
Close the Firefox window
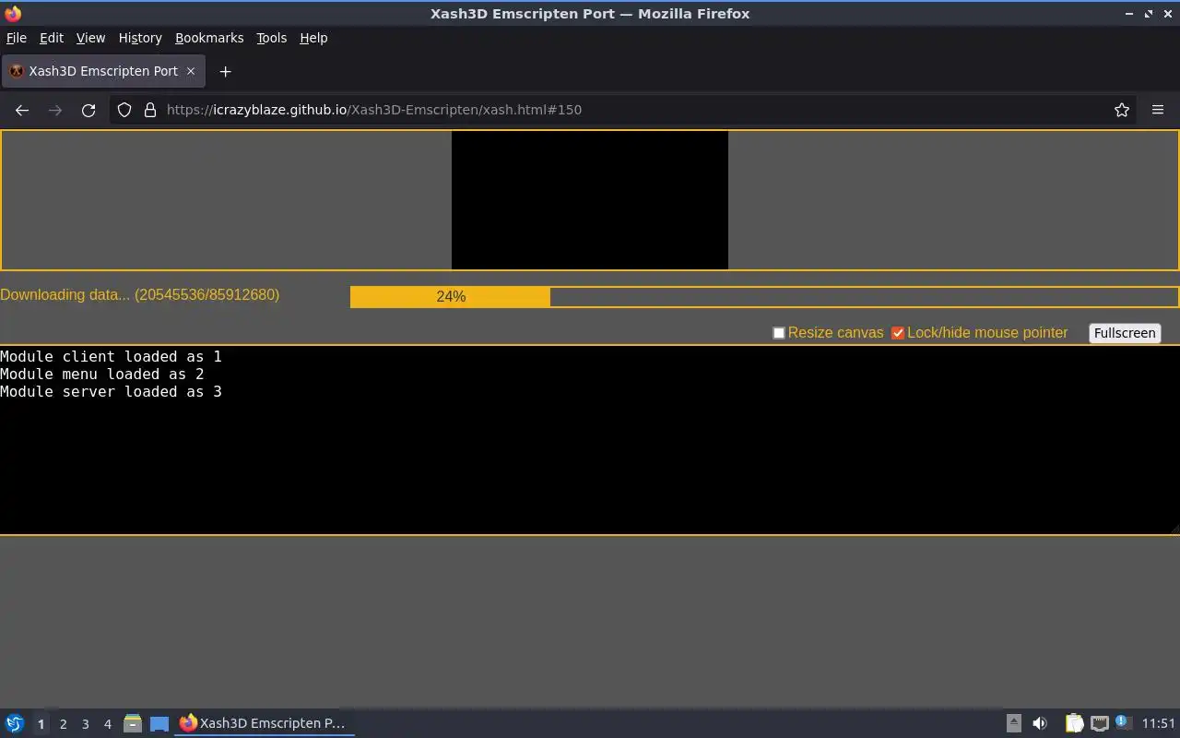click(x=1167, y=14)
